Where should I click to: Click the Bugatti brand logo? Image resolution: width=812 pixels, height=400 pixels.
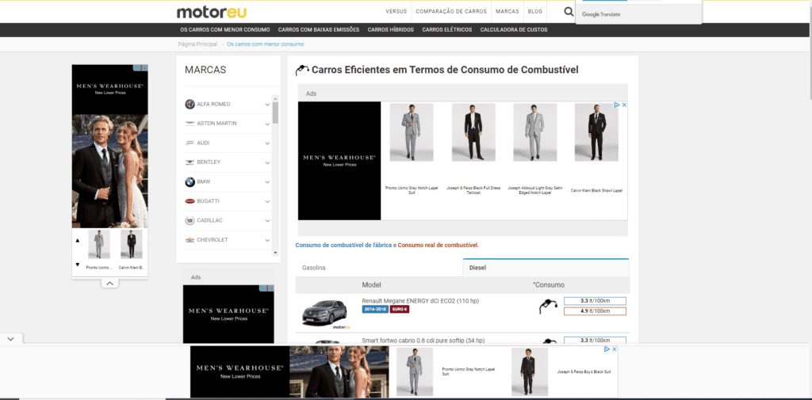(x=190, y=200)
